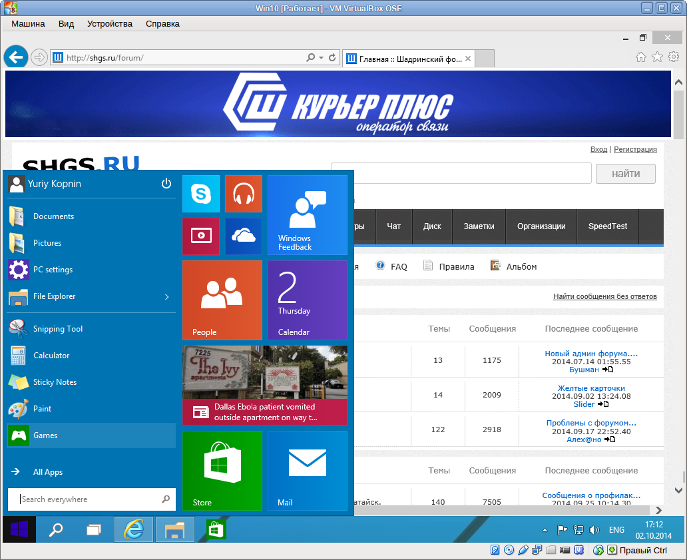Click the page vertical scrollbar down arrow
The height and width of the screenshot is (560, 687).
pyautogui.click(x=678, y=490)
